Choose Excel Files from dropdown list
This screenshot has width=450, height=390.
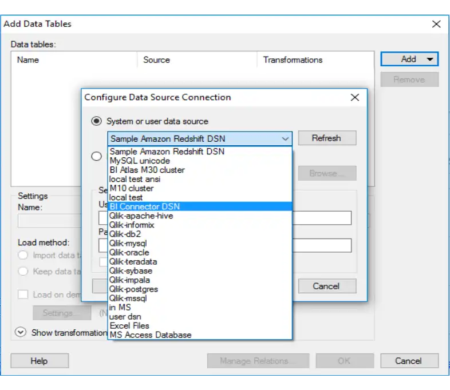[129, 325]
